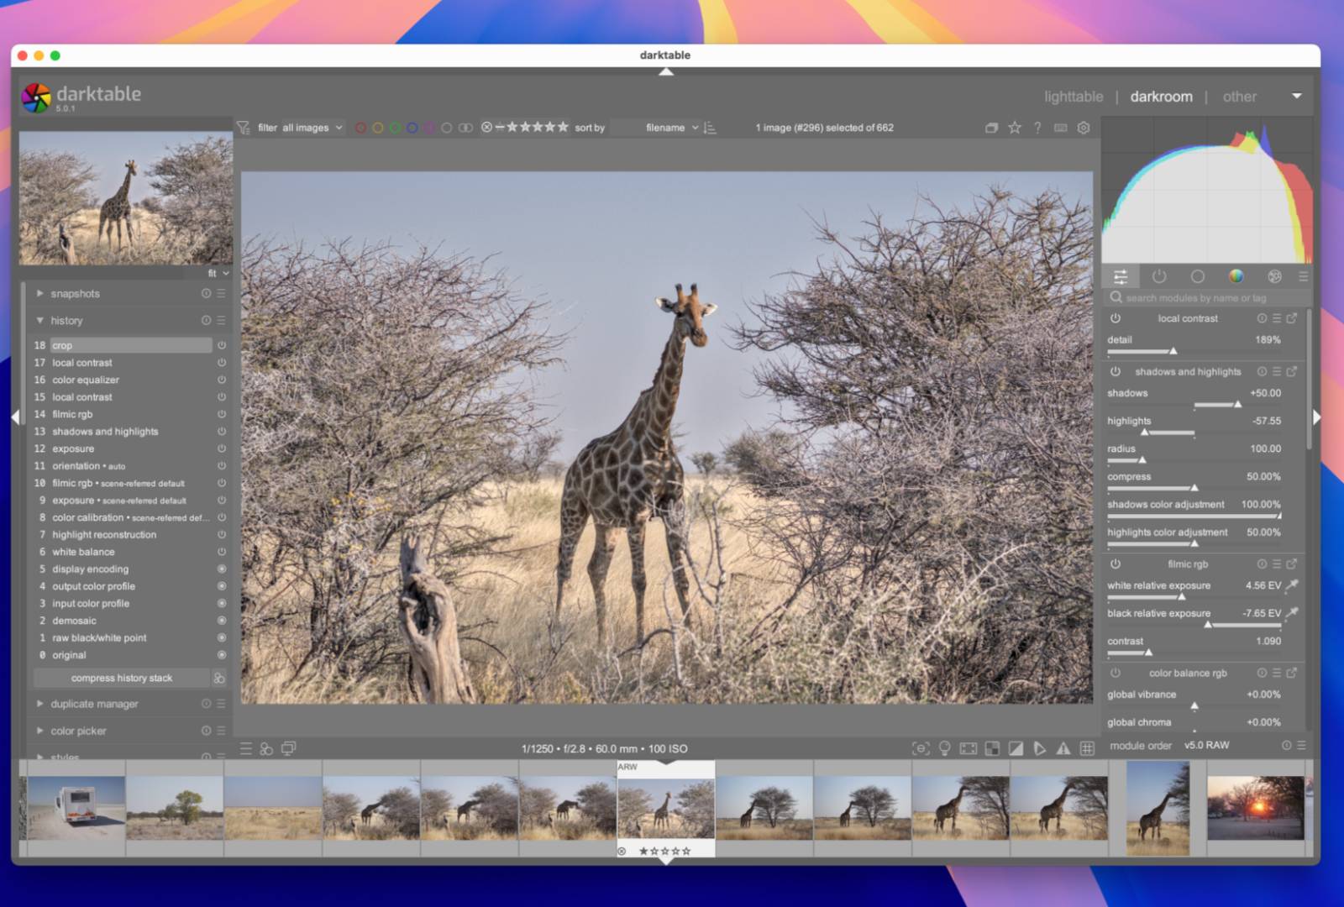Open the other views tab
The height and width of the screenshot is (907, 1344).
coord(1239,97)
